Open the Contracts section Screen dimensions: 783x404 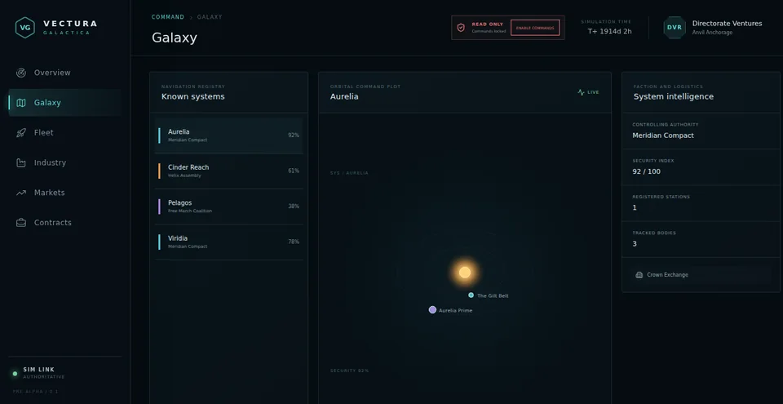(x=65, y=223)
